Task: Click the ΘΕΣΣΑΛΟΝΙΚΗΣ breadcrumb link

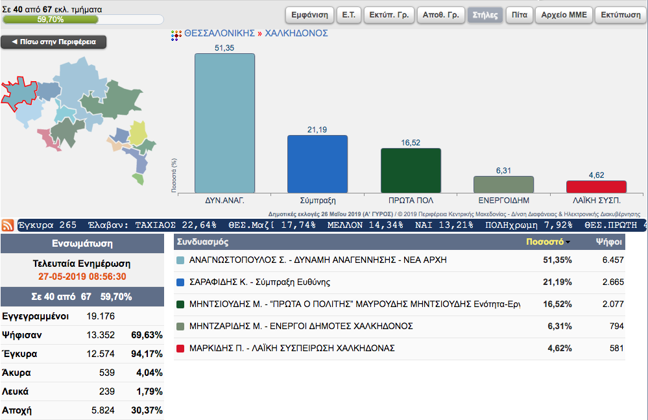Action: tap(219, 33)
